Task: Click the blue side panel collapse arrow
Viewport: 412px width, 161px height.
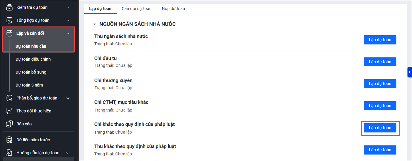Action: point(409,72)
